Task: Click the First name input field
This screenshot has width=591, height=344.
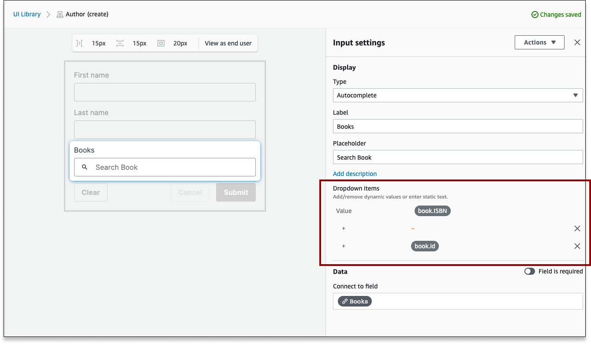Action: (165, 92)
